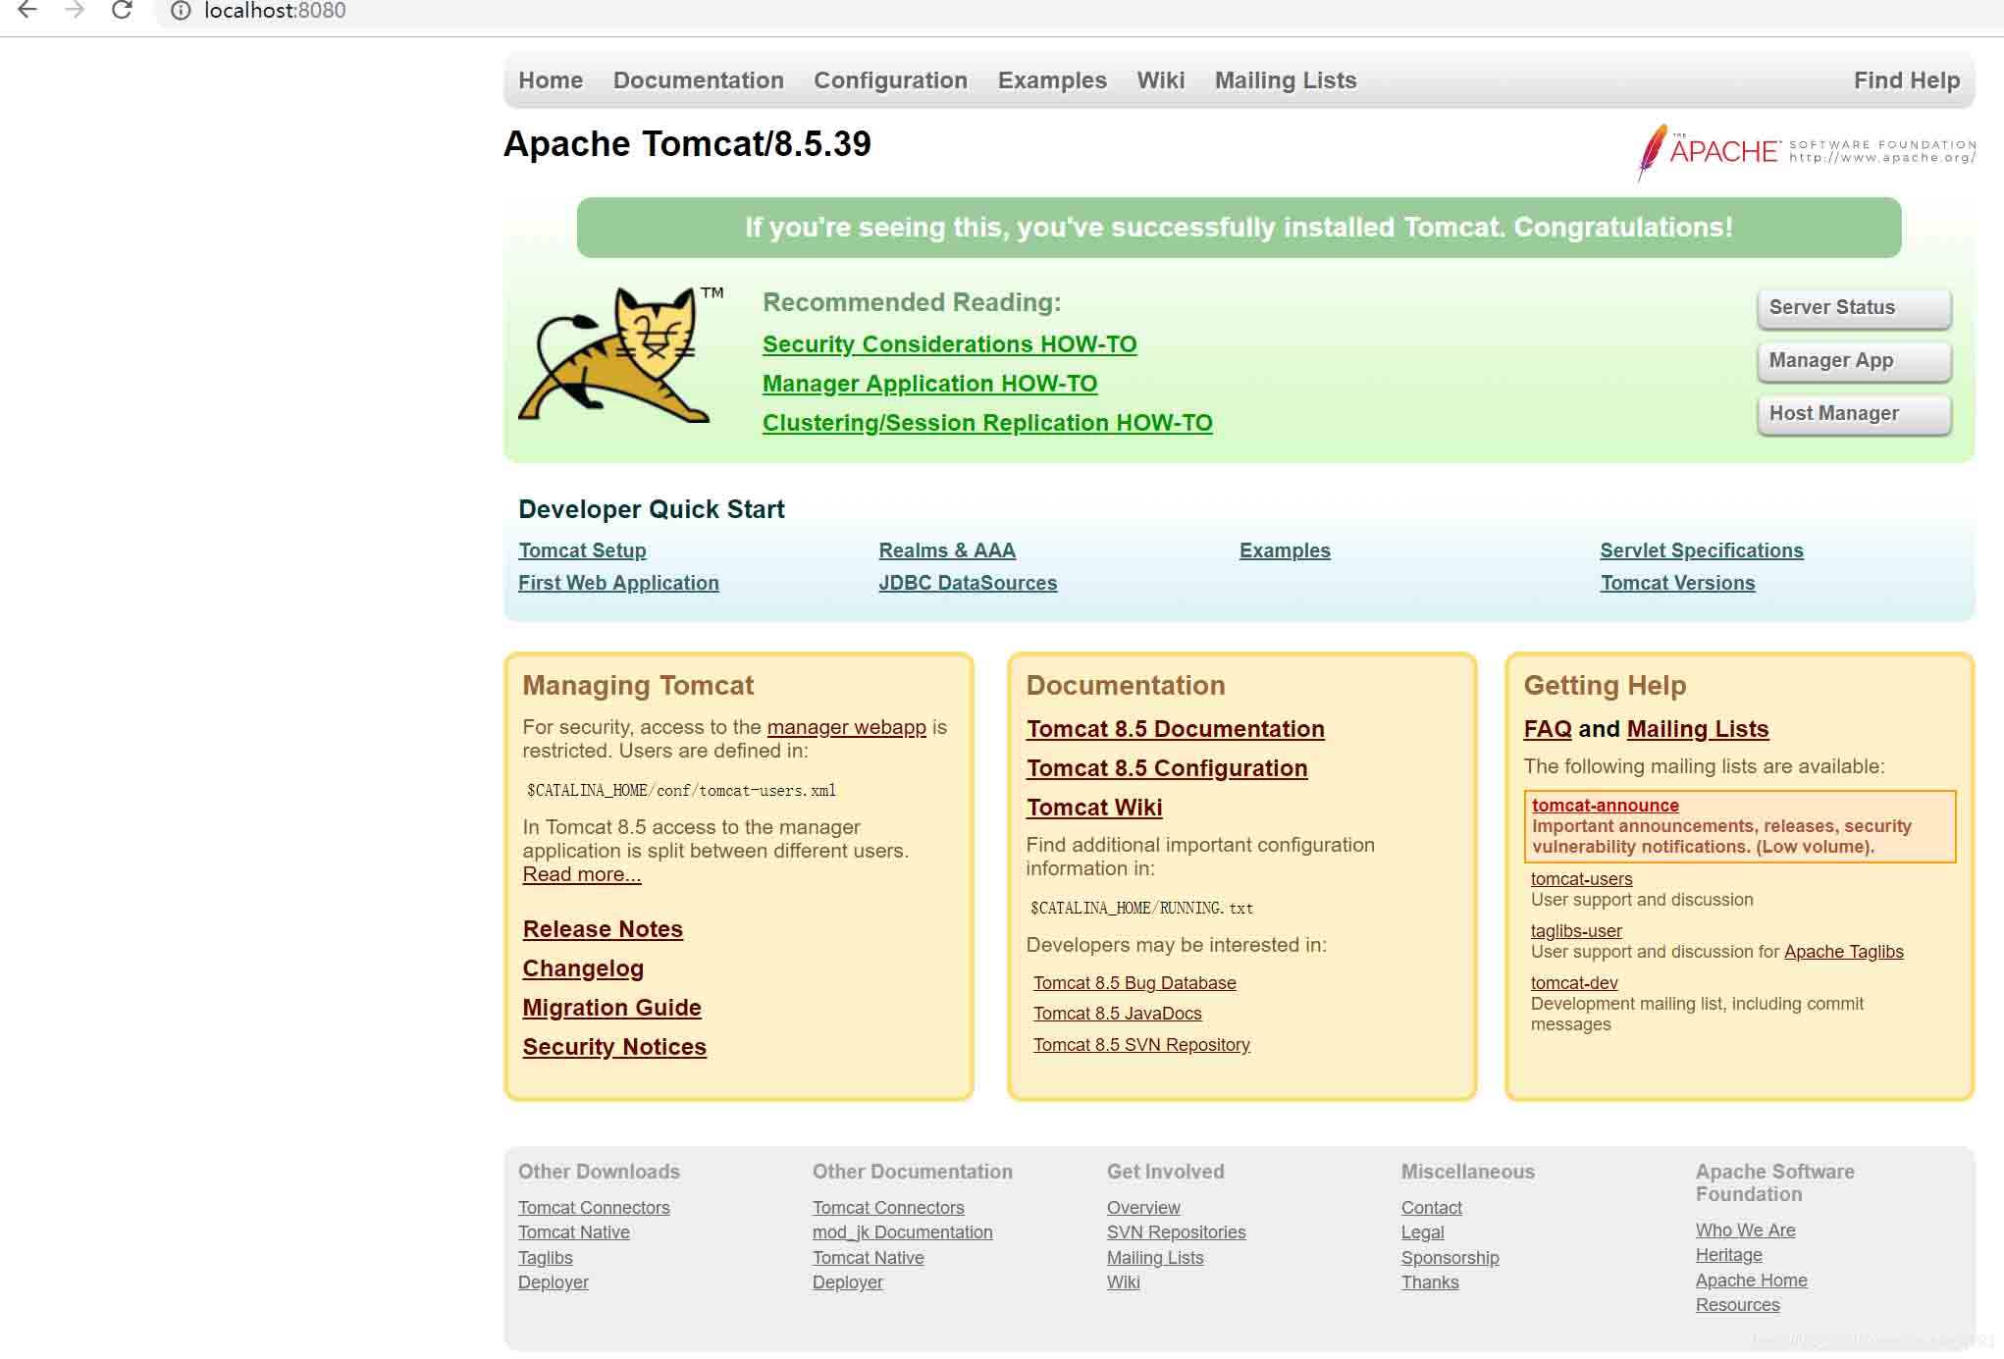The height and width of the screenshot is (1359, 2004).
Task: Open Overview under Get Involved
Action: (1143, 1208)
